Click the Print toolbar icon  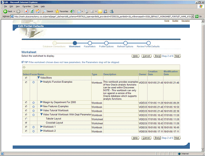86,11
